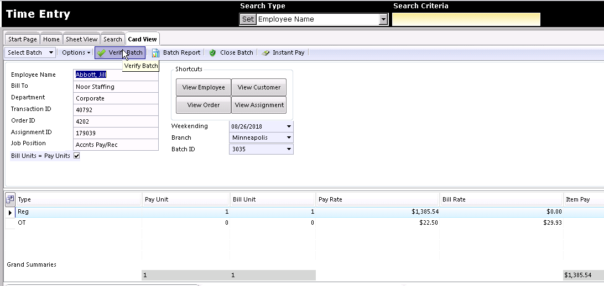This screenshot has width=604, height=286.
Task: Click the View Employee shortcut button
Action: pos(204,87)
